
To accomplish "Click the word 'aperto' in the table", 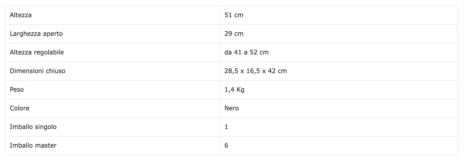I will (53, 34).
